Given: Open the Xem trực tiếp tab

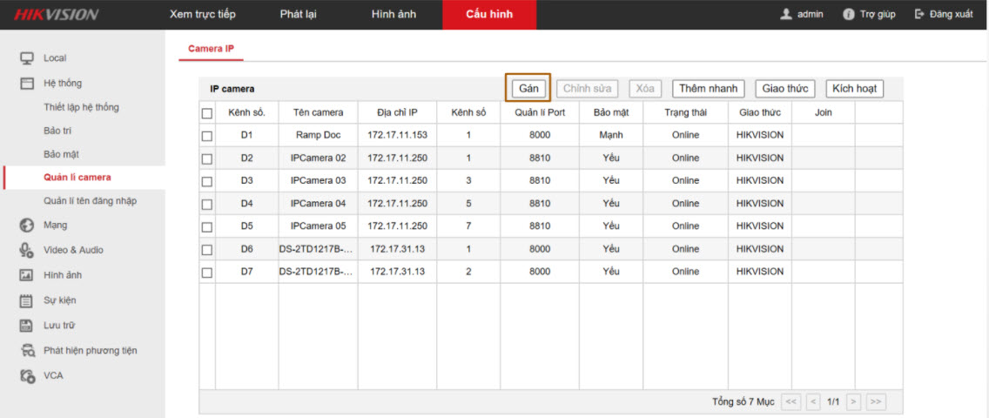Looking at the screenshot, I should click(x=202, y=15).
